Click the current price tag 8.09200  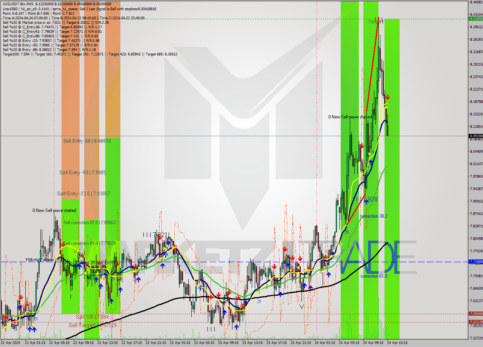click(x=475, y=136)
